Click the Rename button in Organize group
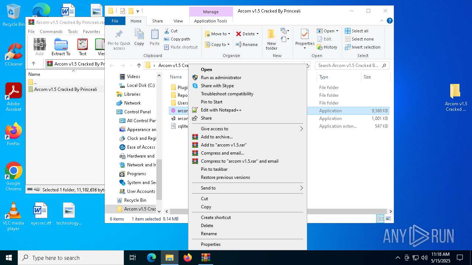The height and width of the screenshot is (265, 472). (247, 45)
